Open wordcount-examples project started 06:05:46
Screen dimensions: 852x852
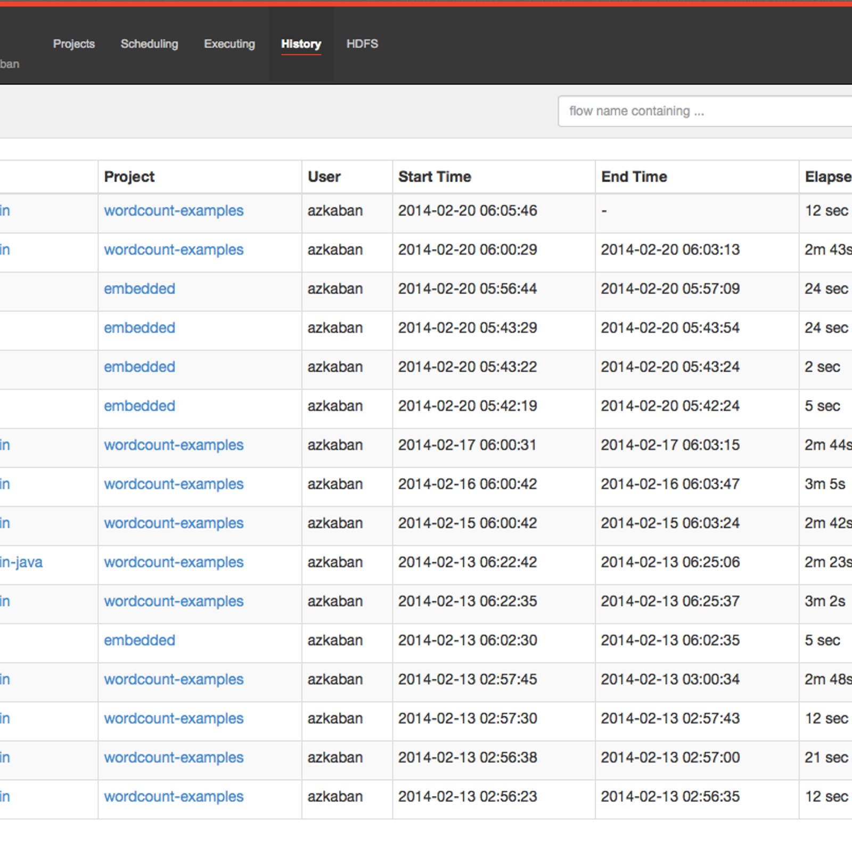pos(174,211)
